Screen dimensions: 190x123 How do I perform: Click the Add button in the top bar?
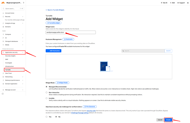[x=172, y=3]
